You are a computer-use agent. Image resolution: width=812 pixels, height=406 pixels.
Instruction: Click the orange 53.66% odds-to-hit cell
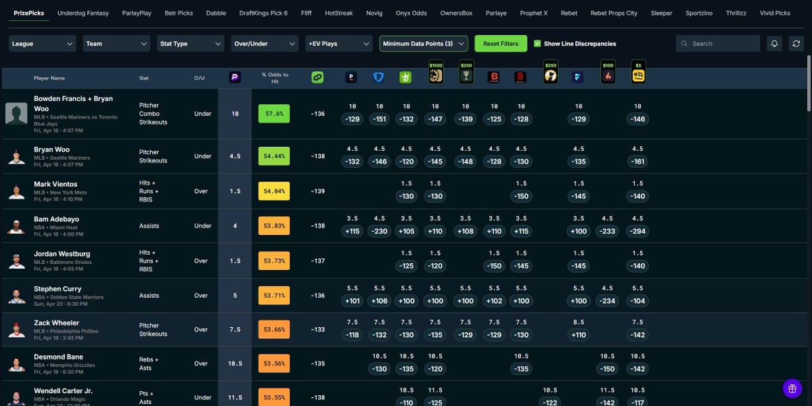[x=274, y=330]
